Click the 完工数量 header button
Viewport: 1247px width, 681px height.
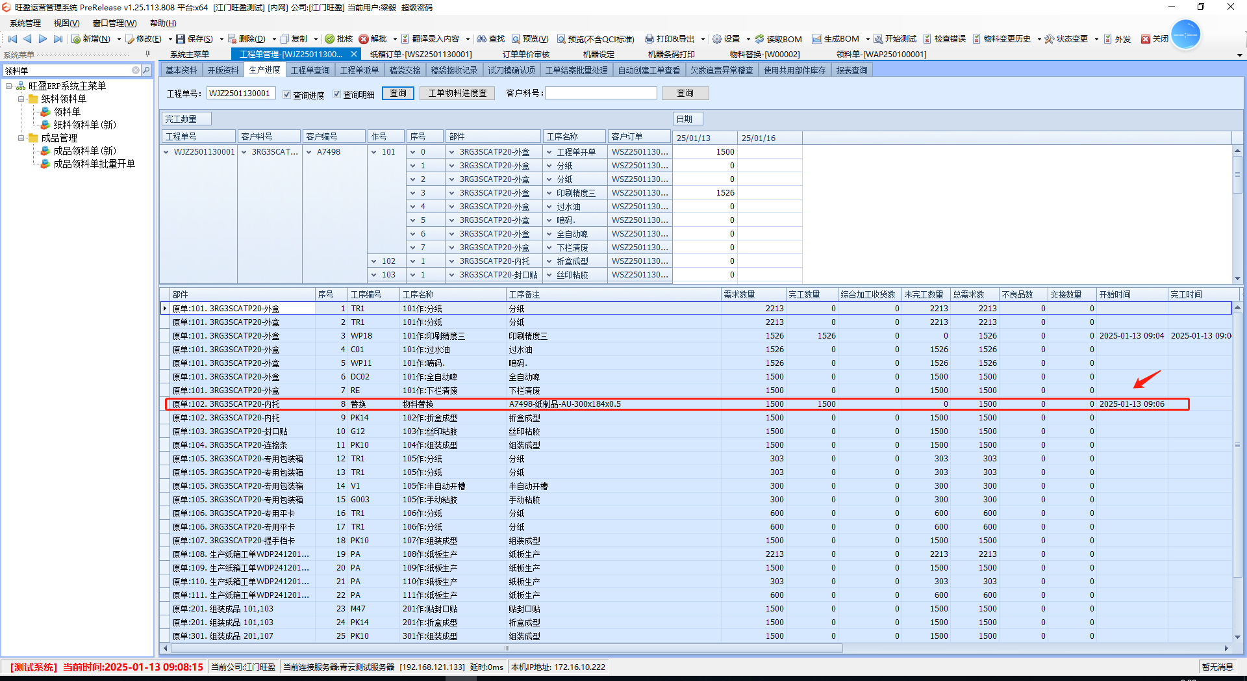click(x=187, y=119)
